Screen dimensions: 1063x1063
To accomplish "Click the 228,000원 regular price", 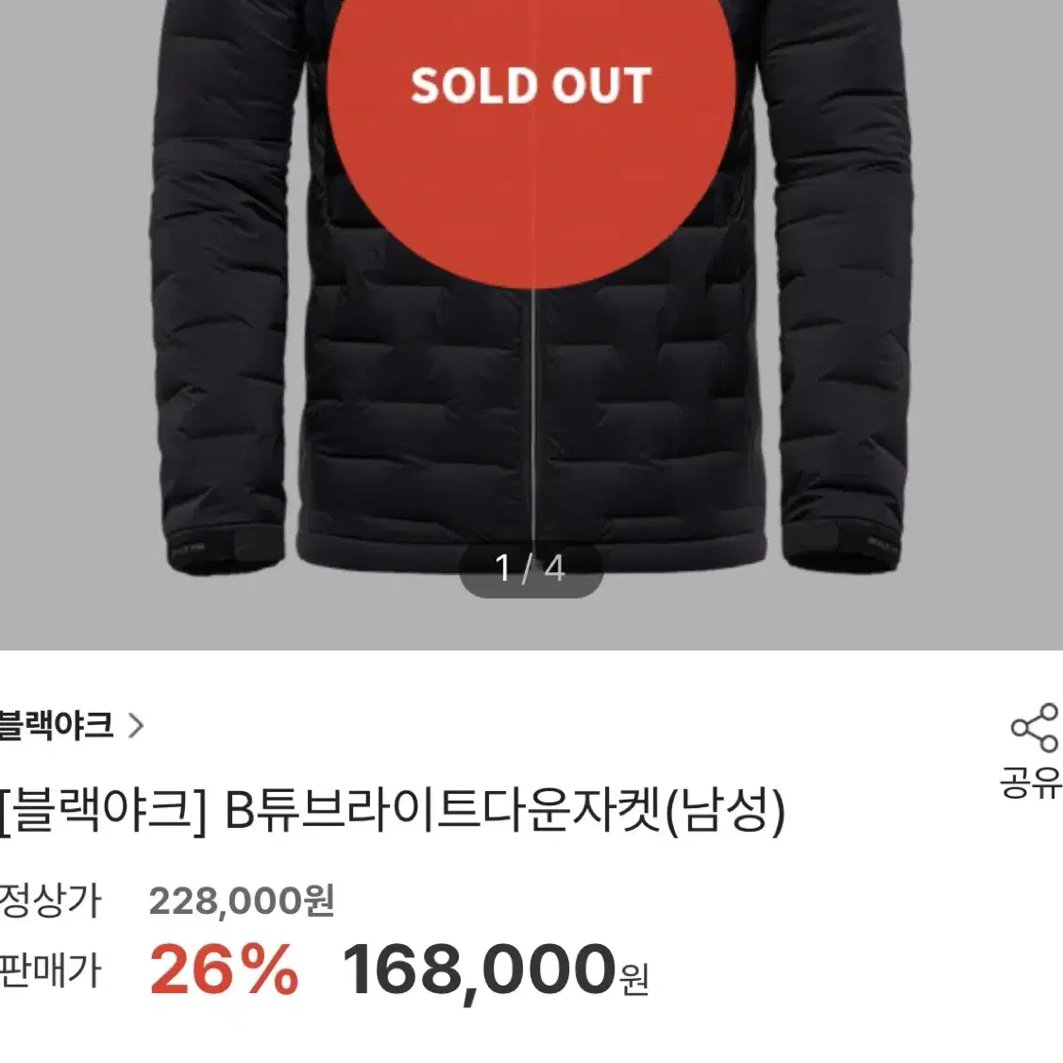I will click(242, 902).
